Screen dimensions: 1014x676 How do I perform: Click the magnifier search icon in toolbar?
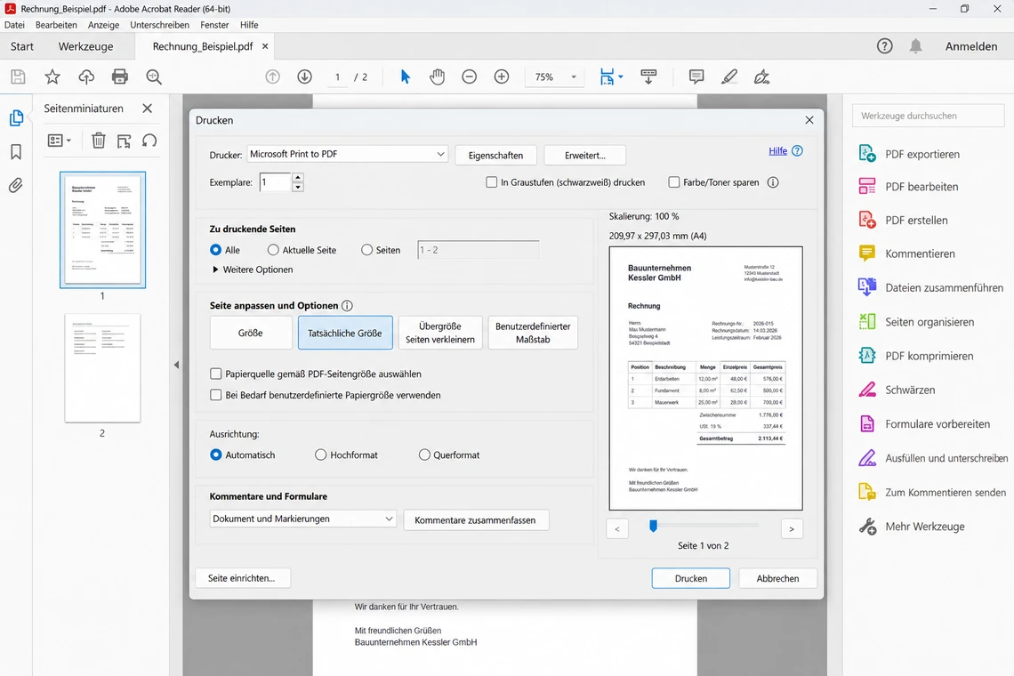(x=154, y=77)
